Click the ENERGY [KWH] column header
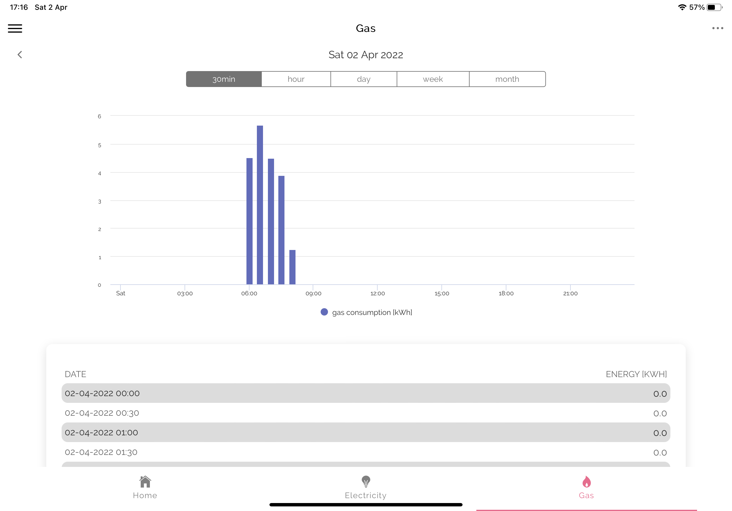This screenshot has height=511, width=732. click(x=636, y=374)
